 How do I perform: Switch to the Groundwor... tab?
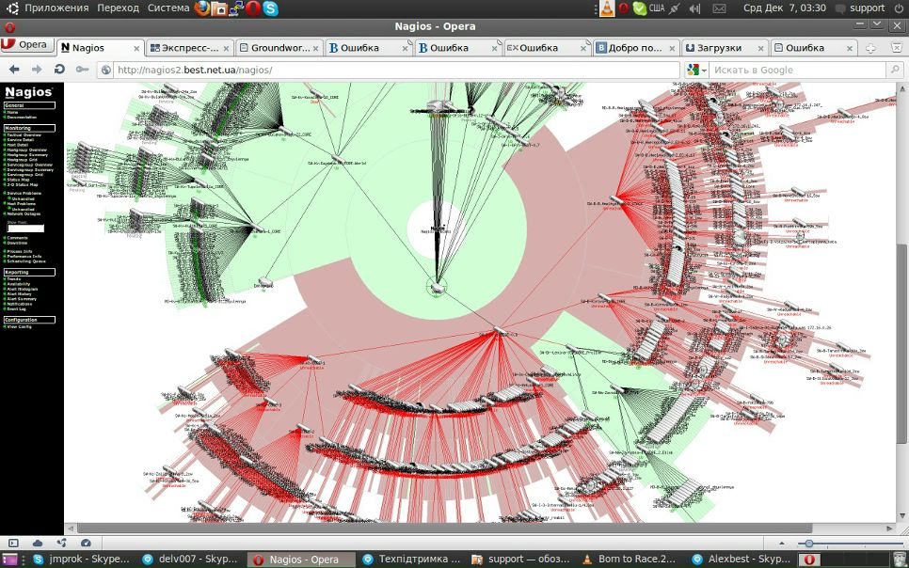pyautogui.click(x=278, y=47)
